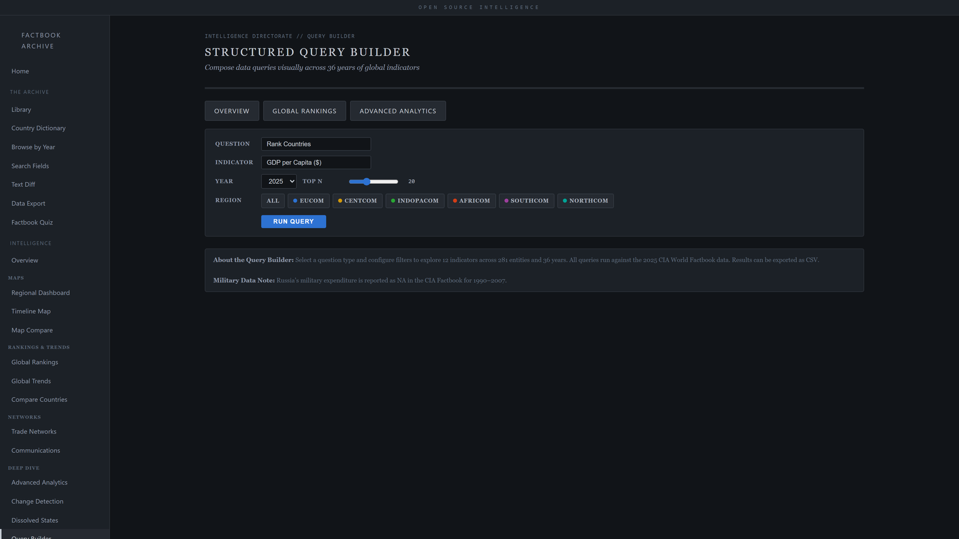959x539 pixels.
Task: Open the ADVANCED ANALYTICS tab
Action: click(397, 111)
